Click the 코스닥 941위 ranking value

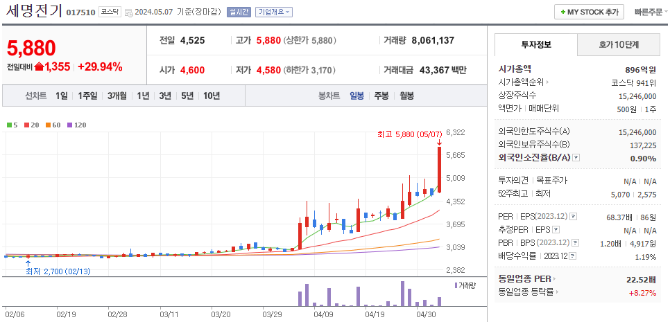(634, 82)
